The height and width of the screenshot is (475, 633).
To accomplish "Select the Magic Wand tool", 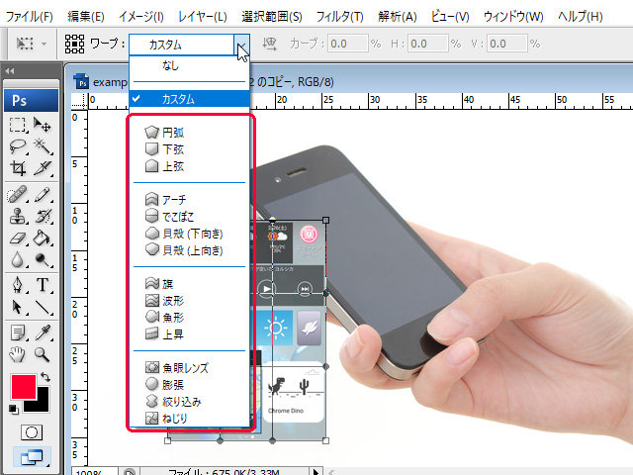I will click(x=43, y=146).
